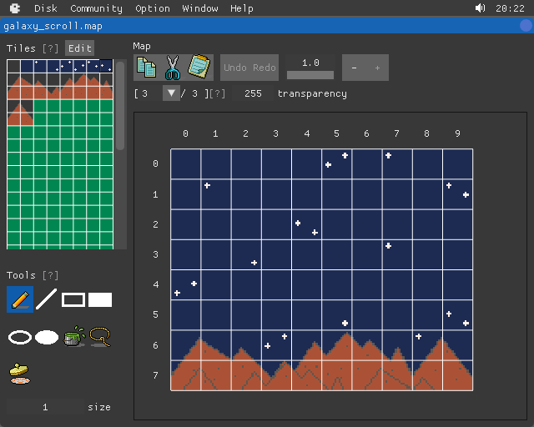Pick the outlined rectangle tool
The image size is (534, 427).
coord(73,299)
